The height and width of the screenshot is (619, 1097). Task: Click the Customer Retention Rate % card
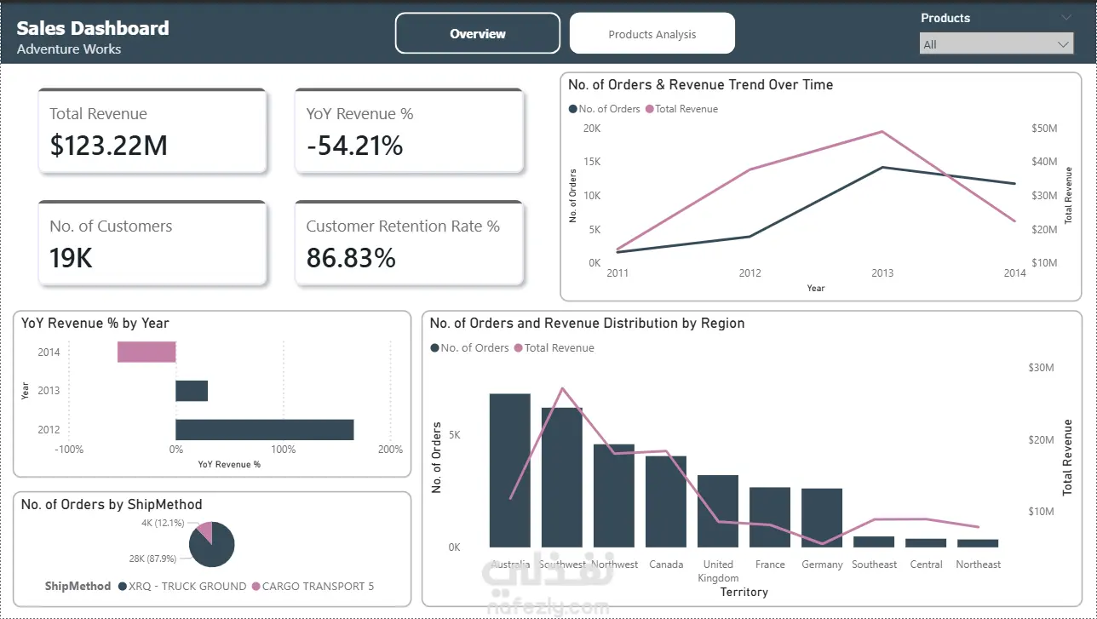409,244
